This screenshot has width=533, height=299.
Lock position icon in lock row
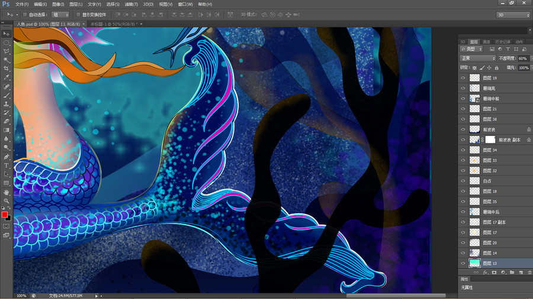489,68
